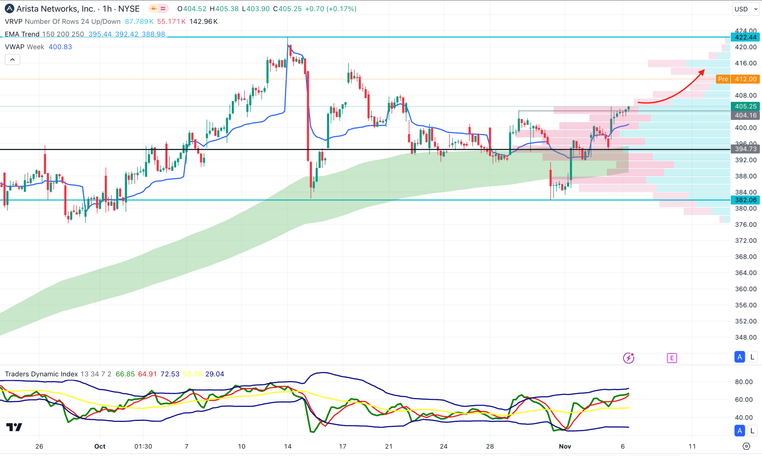The height and width of the screenshot is (456, 762).
Task: Open chart time settings gear icon
Action: point(746,446)
